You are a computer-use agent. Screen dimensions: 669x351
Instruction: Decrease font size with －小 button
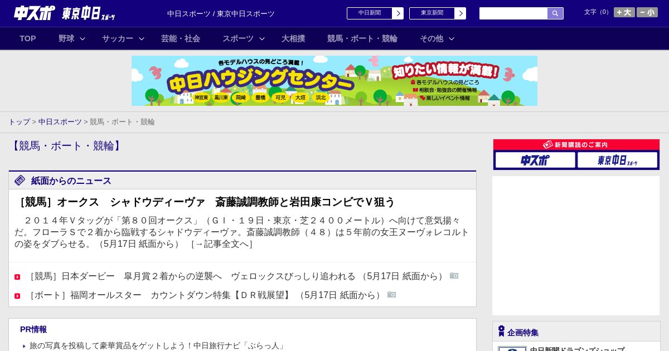[x=647, y=12]
